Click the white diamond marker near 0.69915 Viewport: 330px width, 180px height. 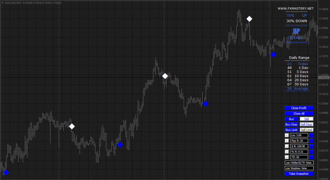click(72, 126)
